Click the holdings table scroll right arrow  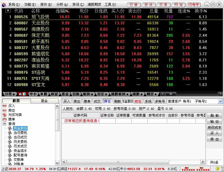coord(203,162)
